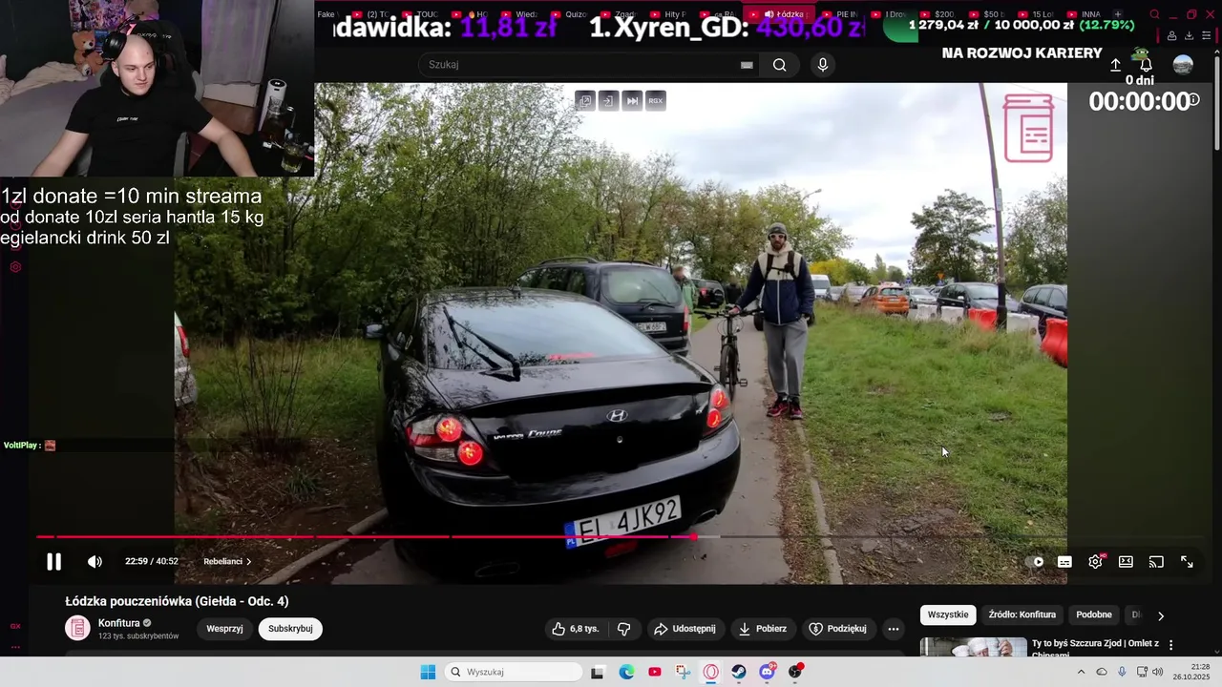Click the Podziękuj button
Image resolution: width=1222 pixels, height=687 pixels.
[837, 629]
